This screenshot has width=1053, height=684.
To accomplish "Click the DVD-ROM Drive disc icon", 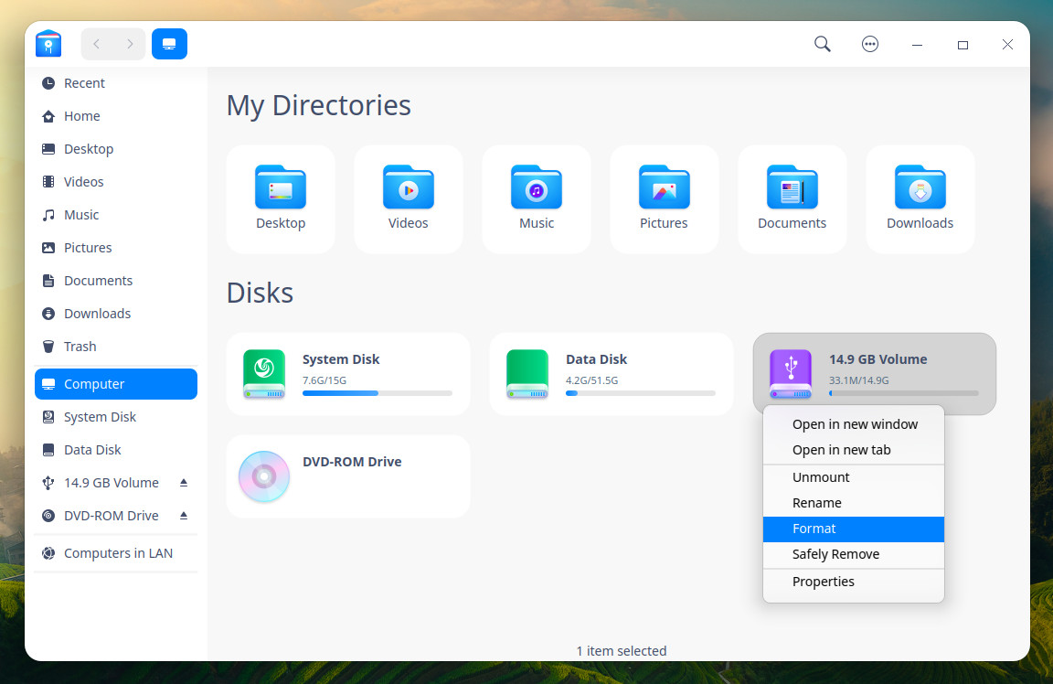I will coord(264,476).
